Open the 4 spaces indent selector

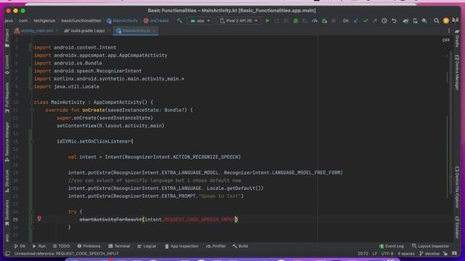405,254
